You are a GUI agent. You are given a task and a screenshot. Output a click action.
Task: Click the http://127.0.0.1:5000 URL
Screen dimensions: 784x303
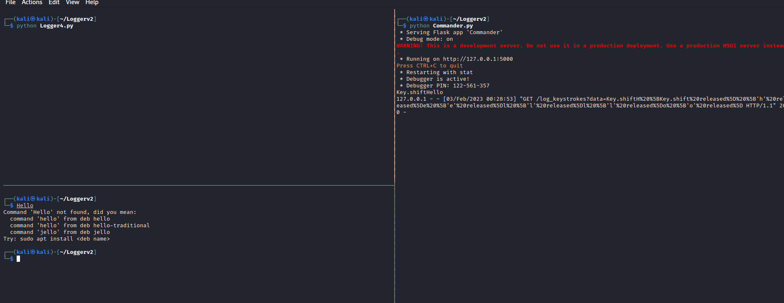pyautogui.click(x=478, y=59)
